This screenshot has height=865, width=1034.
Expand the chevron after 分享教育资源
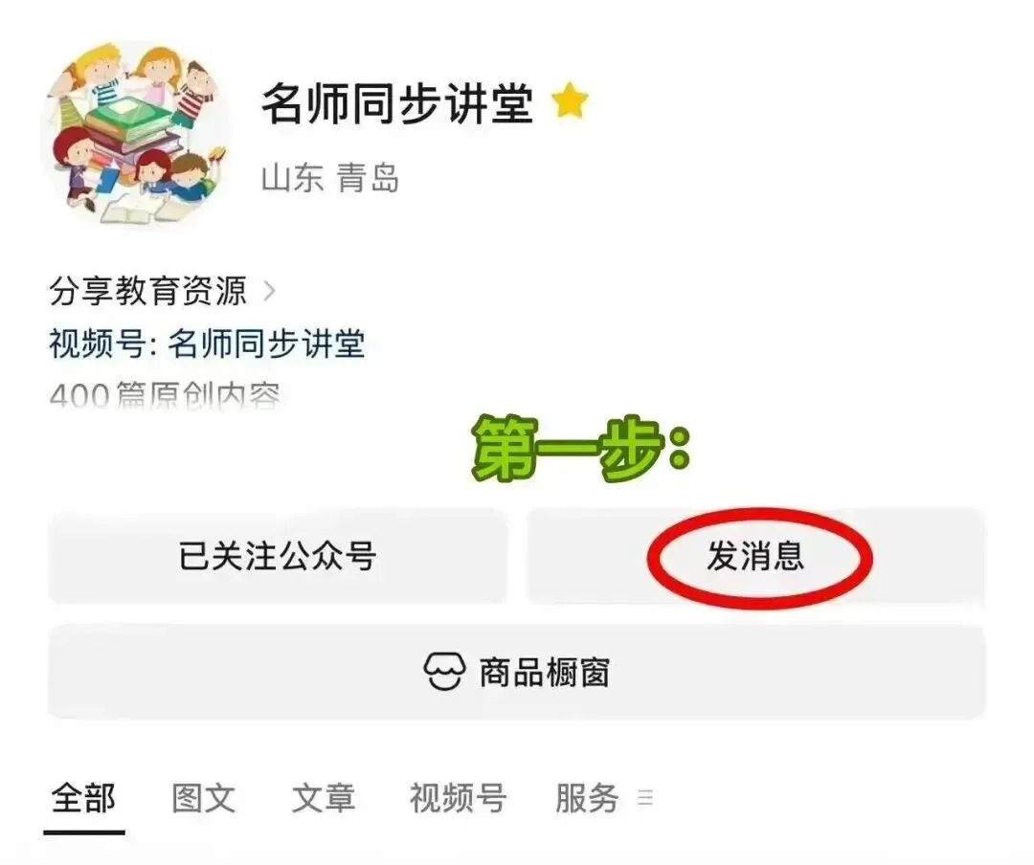coord(269,291)
